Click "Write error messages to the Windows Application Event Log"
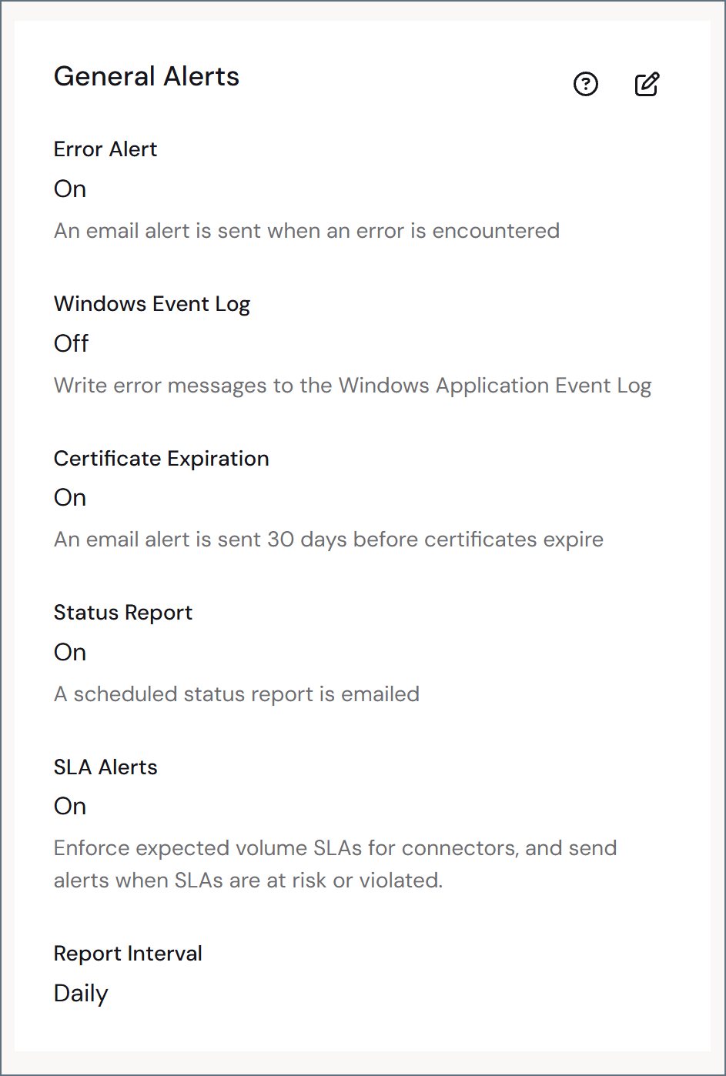The width and height of the screenshot is (726, 1076). (x=353, y=386)
